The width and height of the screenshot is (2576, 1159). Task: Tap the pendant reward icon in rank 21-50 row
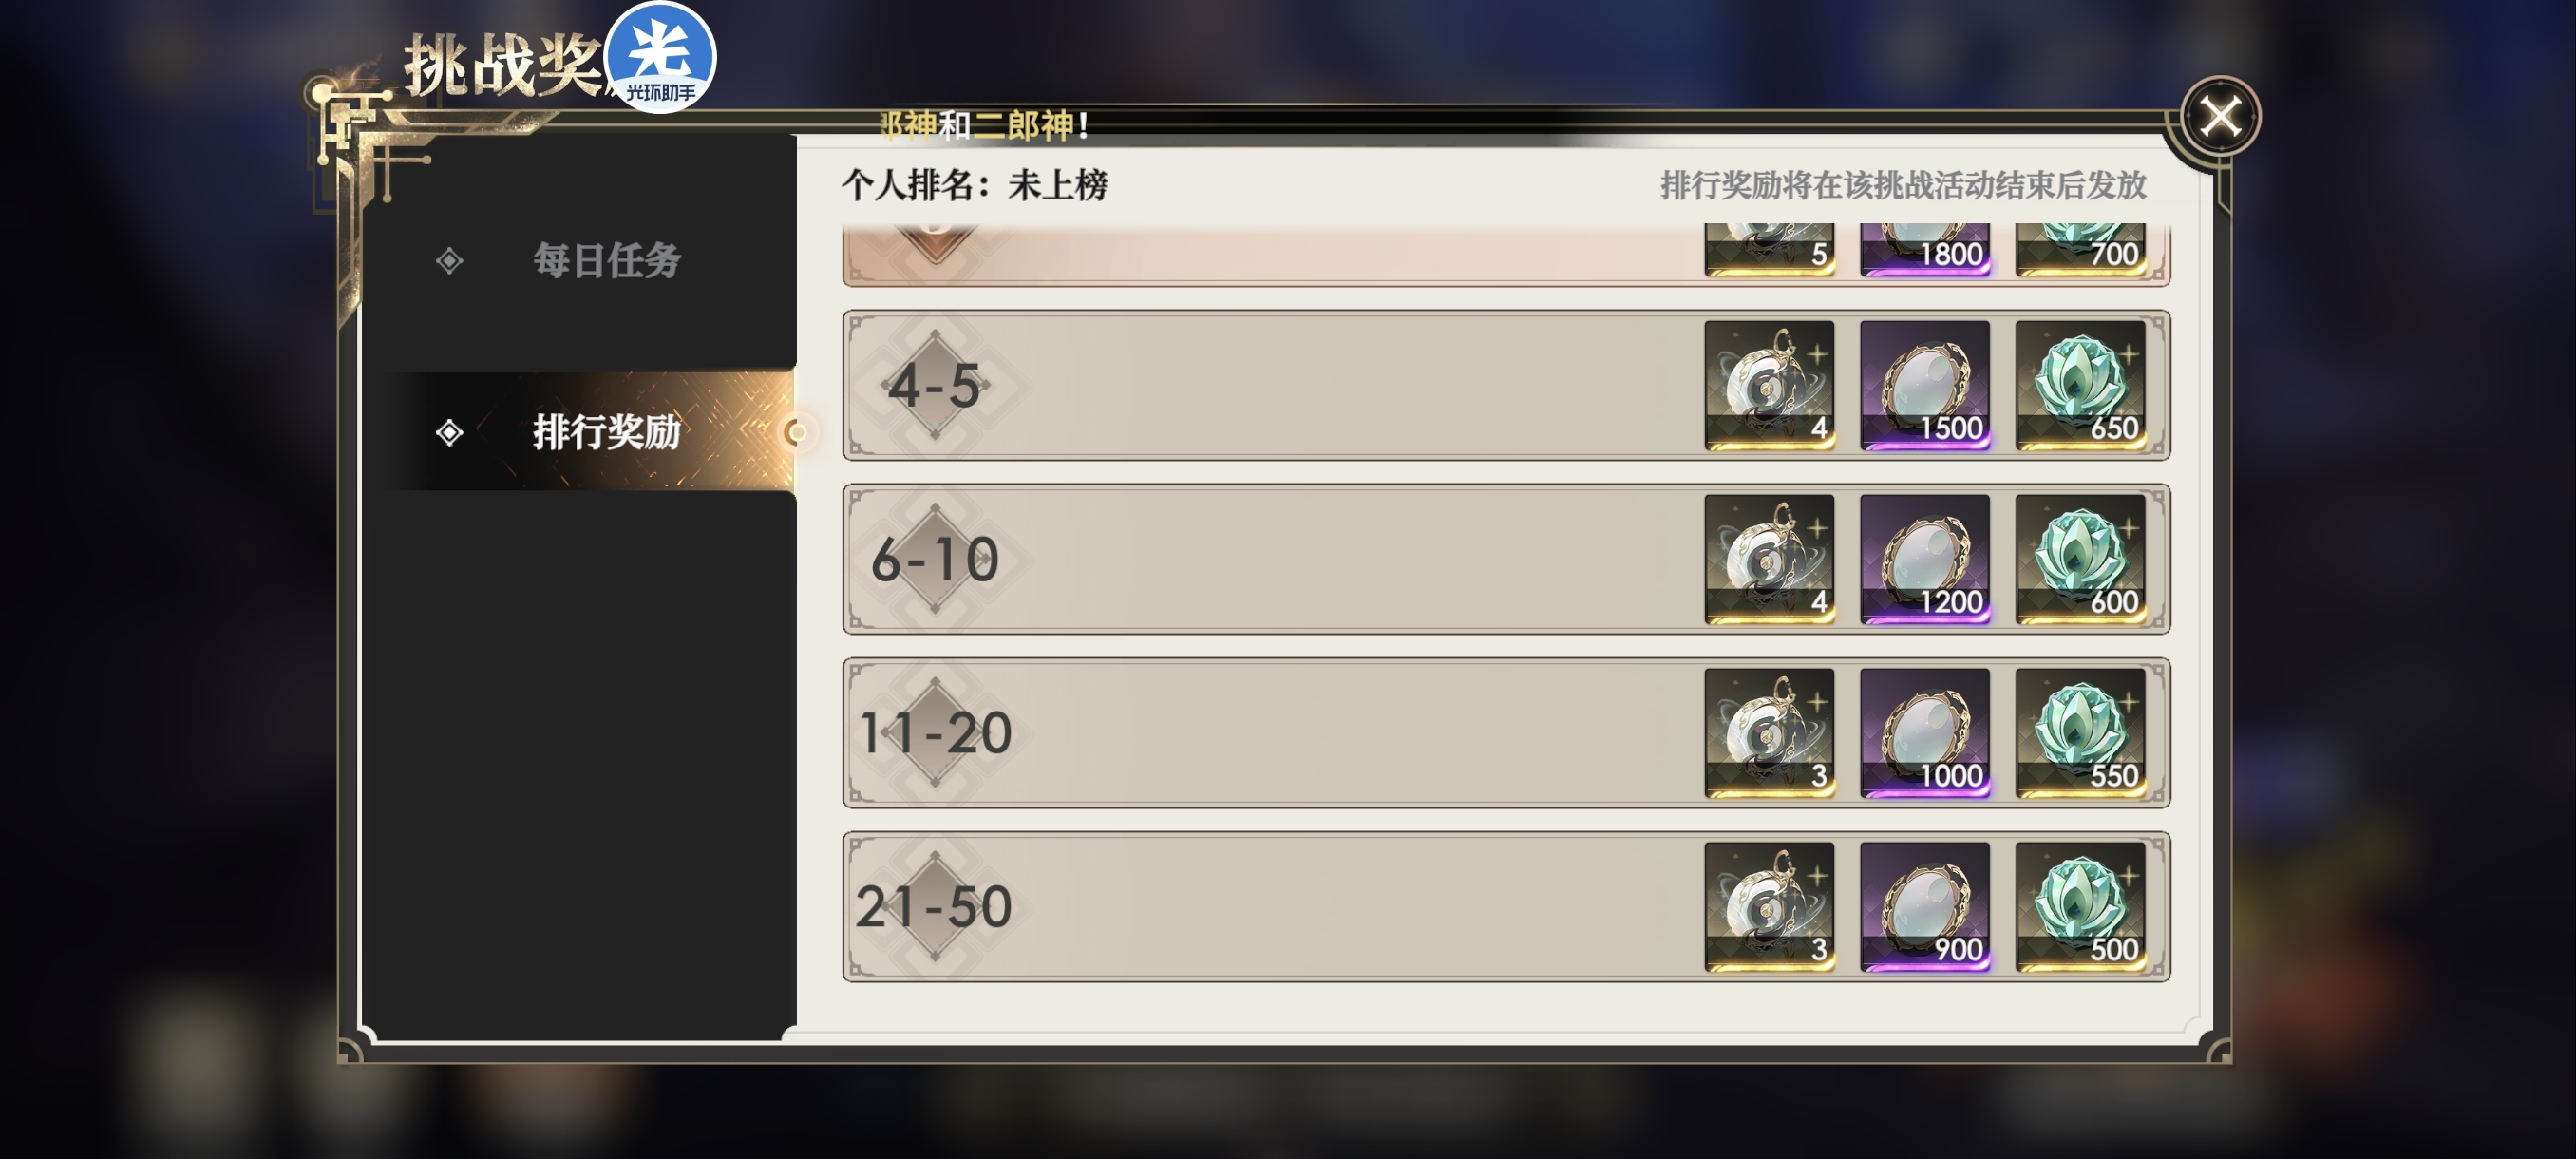tap(1768, 907)
